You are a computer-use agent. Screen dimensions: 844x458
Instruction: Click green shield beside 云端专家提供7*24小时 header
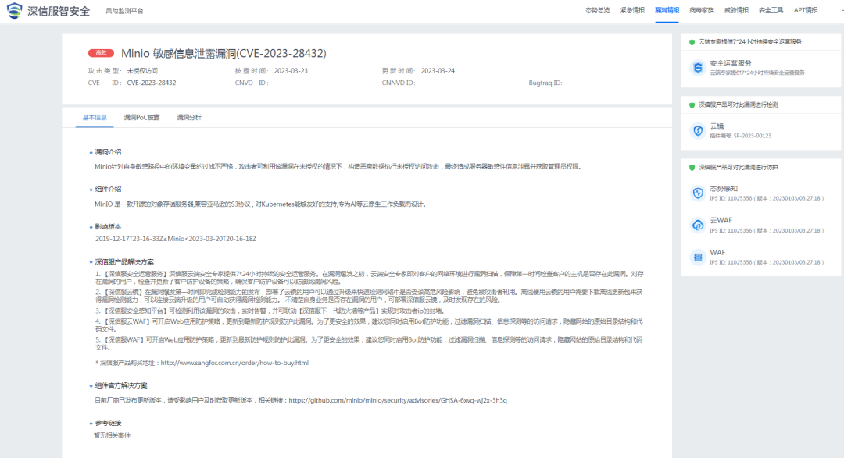[692, 42]
